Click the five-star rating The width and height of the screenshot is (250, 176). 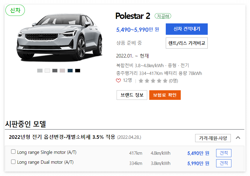click(153, 81)
